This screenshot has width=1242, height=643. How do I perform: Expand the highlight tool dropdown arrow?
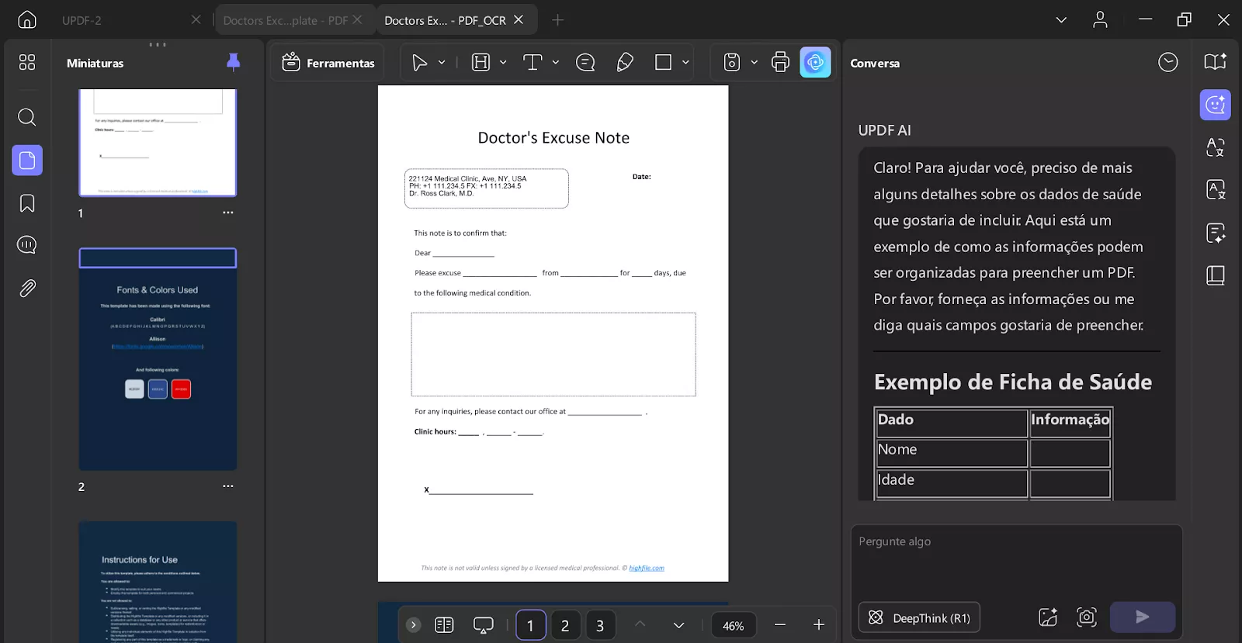(503, 62)
